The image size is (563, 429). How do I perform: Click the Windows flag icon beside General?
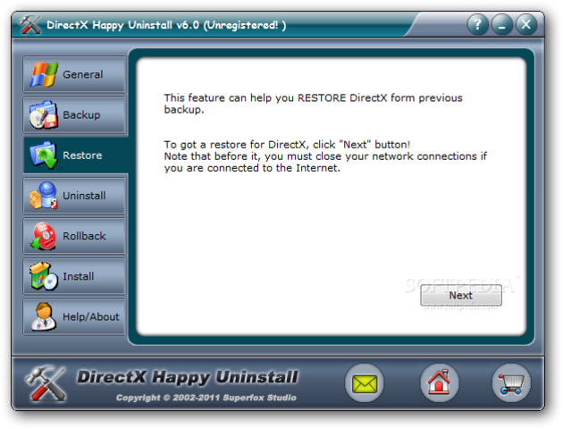44,74
